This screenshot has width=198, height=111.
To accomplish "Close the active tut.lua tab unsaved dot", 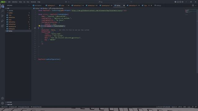I will 124,6.
